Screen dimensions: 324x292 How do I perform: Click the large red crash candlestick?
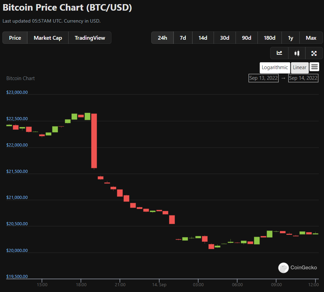click(94, 141)
